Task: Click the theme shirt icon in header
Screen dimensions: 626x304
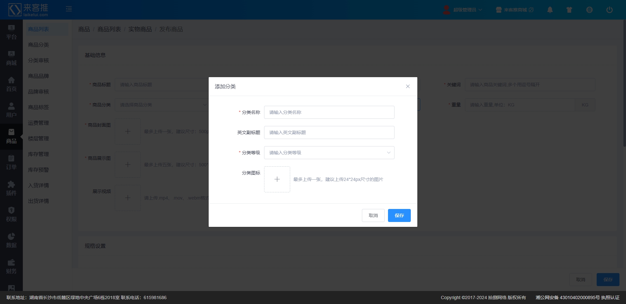Action: (569, 10)
